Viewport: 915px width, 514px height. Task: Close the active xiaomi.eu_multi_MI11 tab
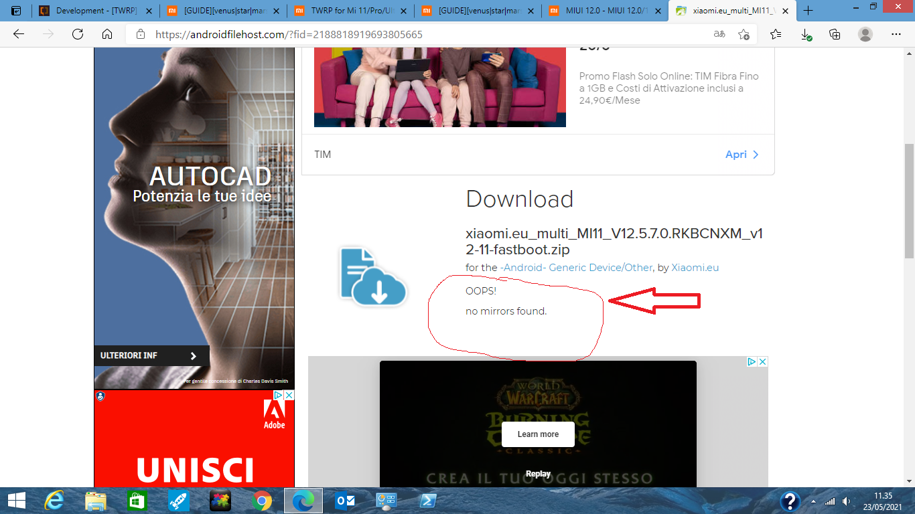[x=785, y=11]
